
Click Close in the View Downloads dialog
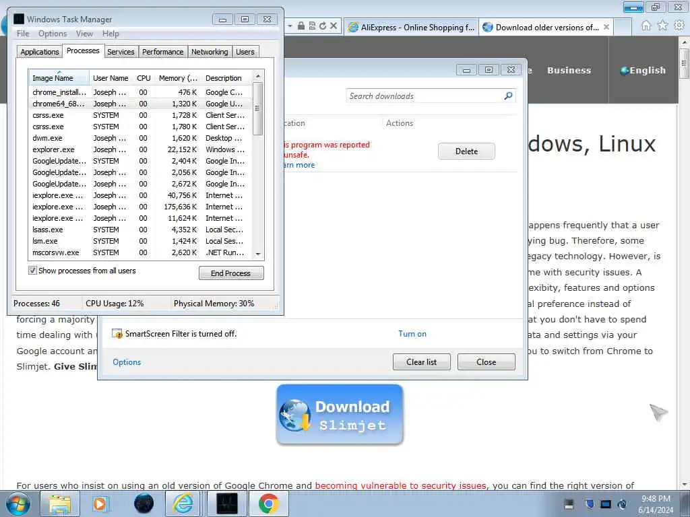click(x=487, y=361)
